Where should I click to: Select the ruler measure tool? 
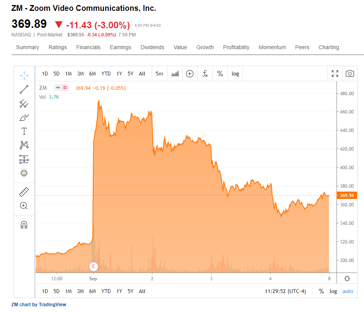pyautogui.click(x=24, y=192)
